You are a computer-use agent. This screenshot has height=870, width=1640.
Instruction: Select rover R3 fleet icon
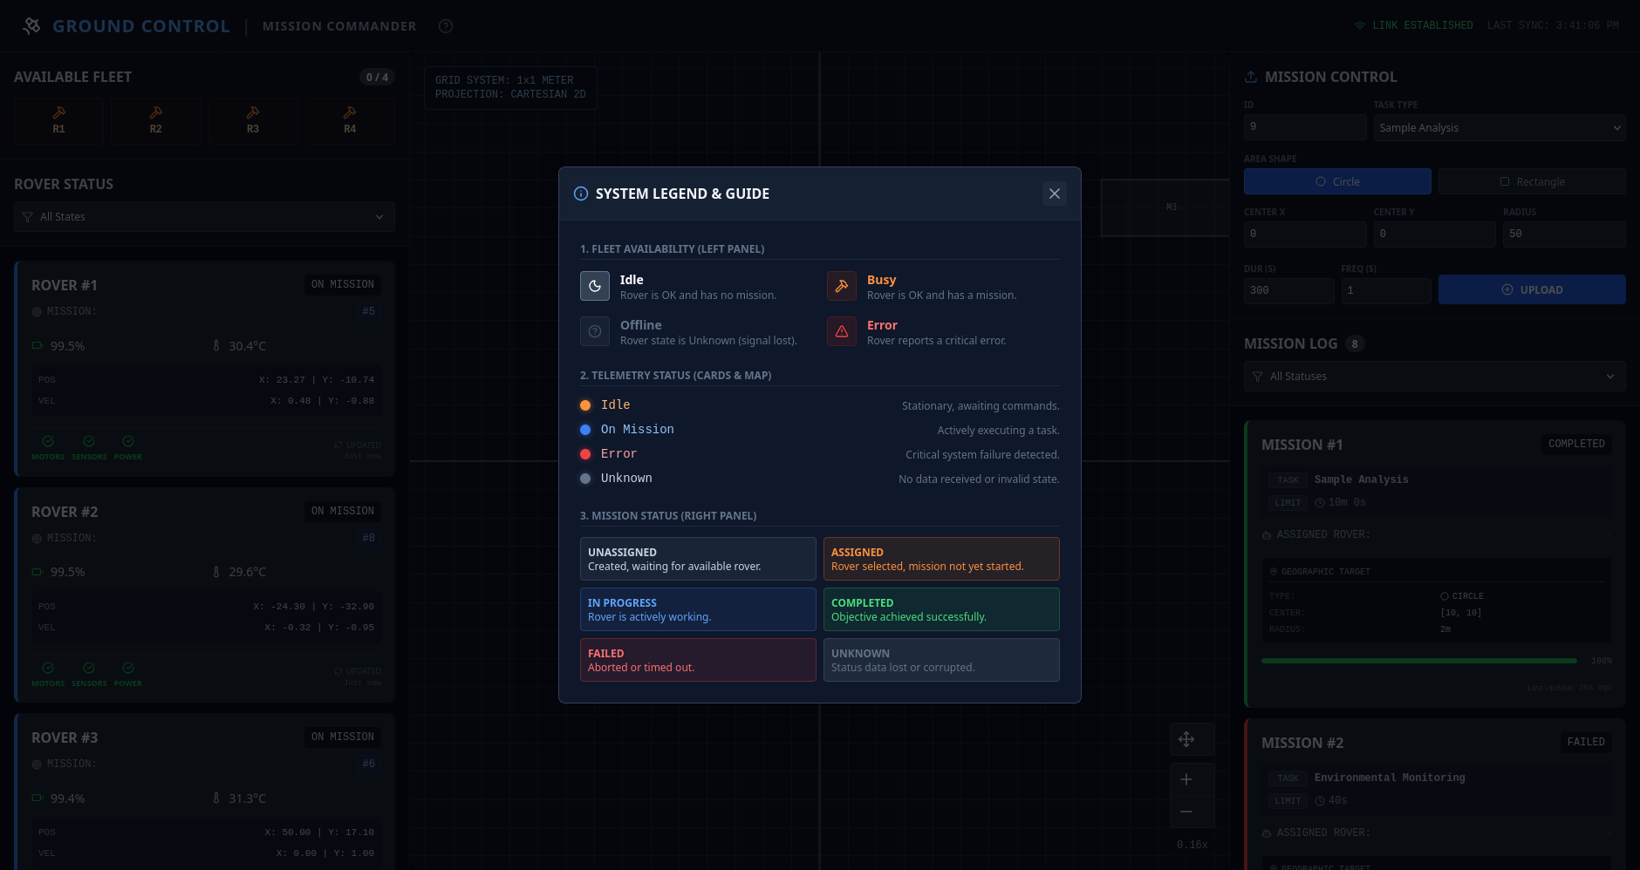click(x=253, y=120)
